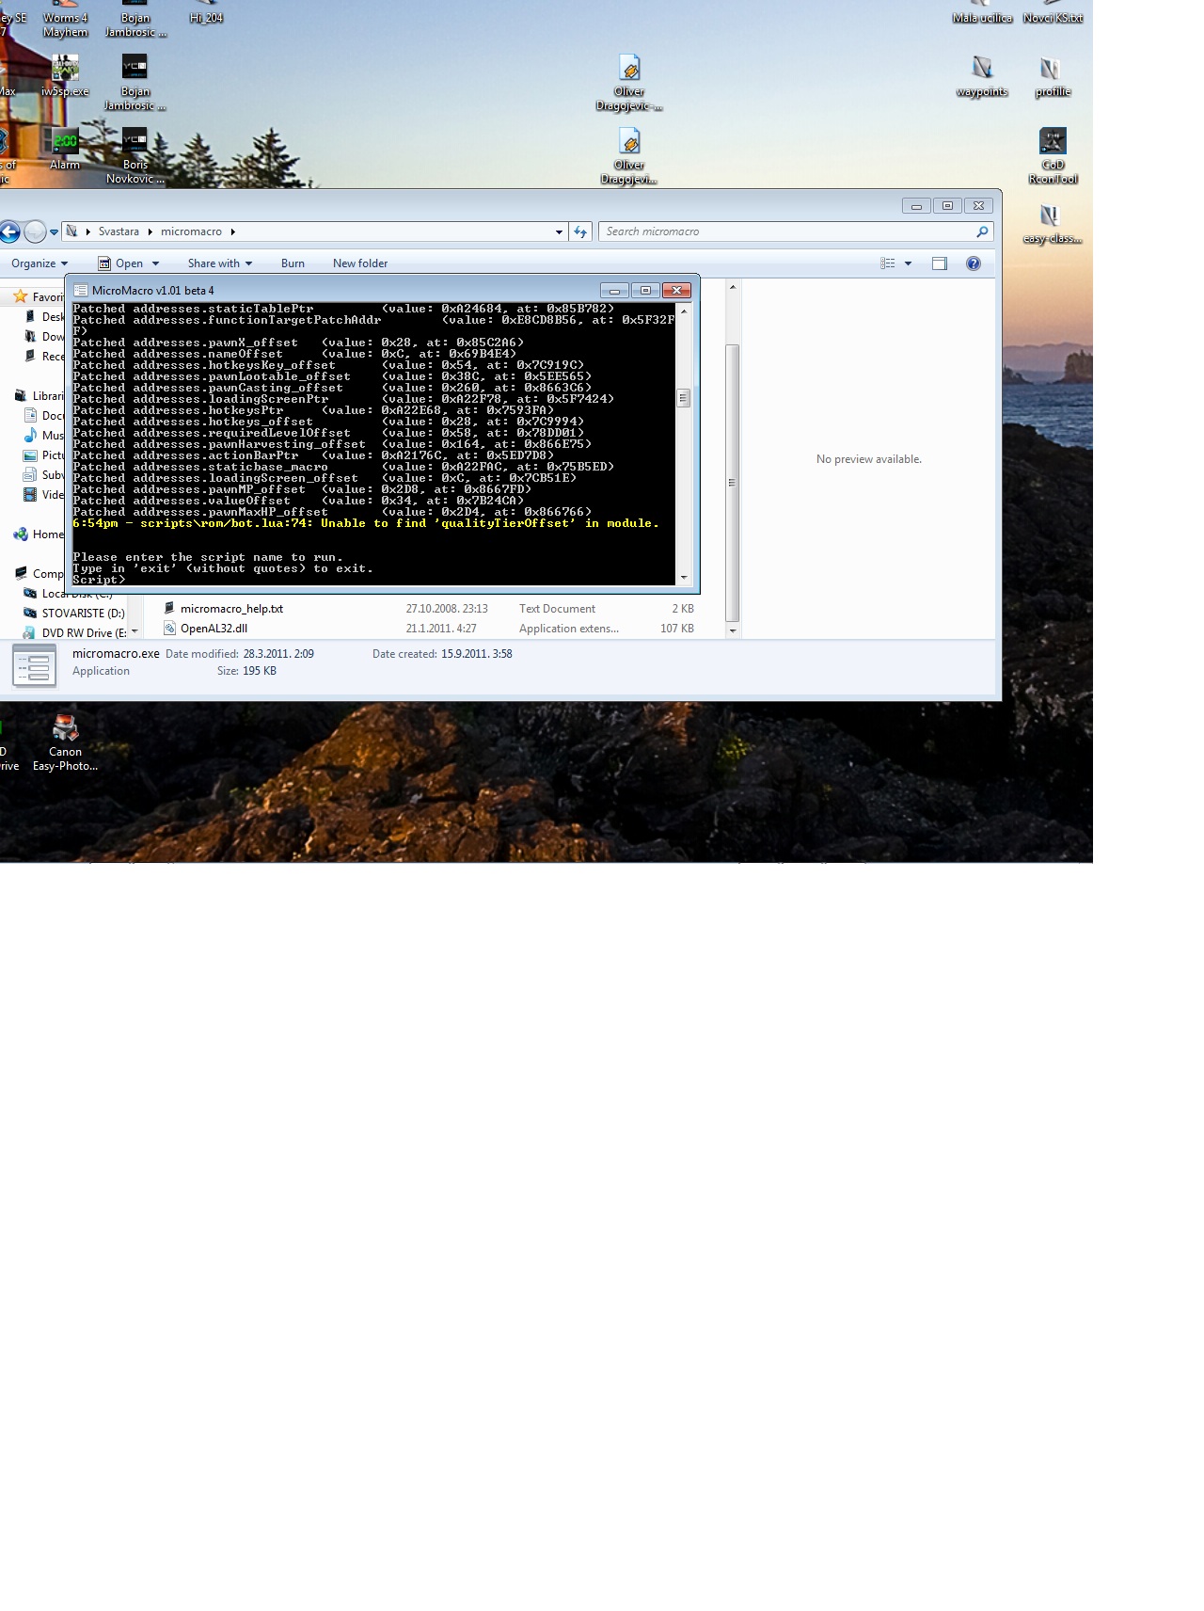
Task: Expand the Organize dropdown menu
Action: point(40,263)
